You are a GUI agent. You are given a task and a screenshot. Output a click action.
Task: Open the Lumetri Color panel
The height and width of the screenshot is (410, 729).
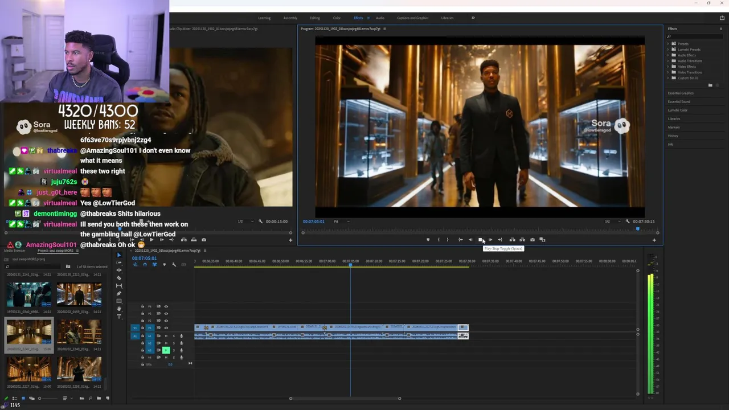pos(678,110)
